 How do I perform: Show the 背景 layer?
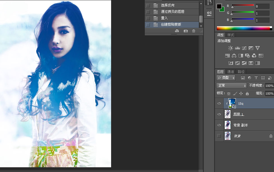tap(219, 136)
